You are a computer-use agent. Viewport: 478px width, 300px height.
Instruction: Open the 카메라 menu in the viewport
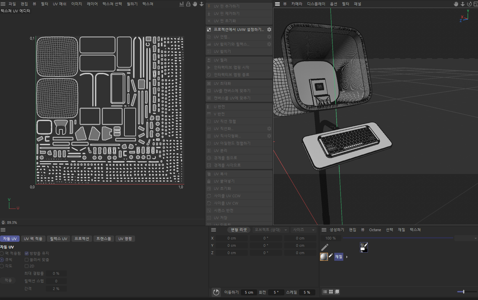[297, 4]
